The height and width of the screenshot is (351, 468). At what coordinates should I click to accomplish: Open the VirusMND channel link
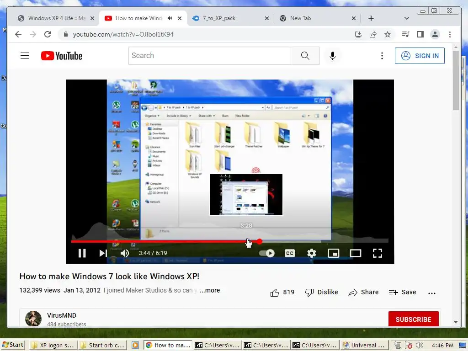point(62,315)
